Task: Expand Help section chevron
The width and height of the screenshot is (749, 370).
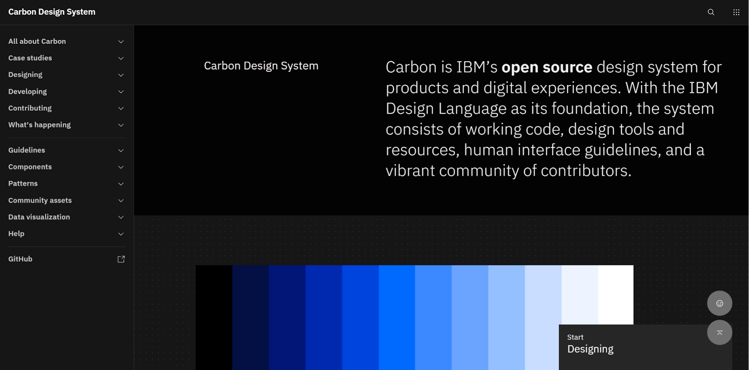Action: click(x=121, y=234)
